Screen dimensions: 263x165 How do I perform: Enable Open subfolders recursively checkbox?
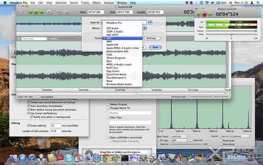click(x=108, y=137)
